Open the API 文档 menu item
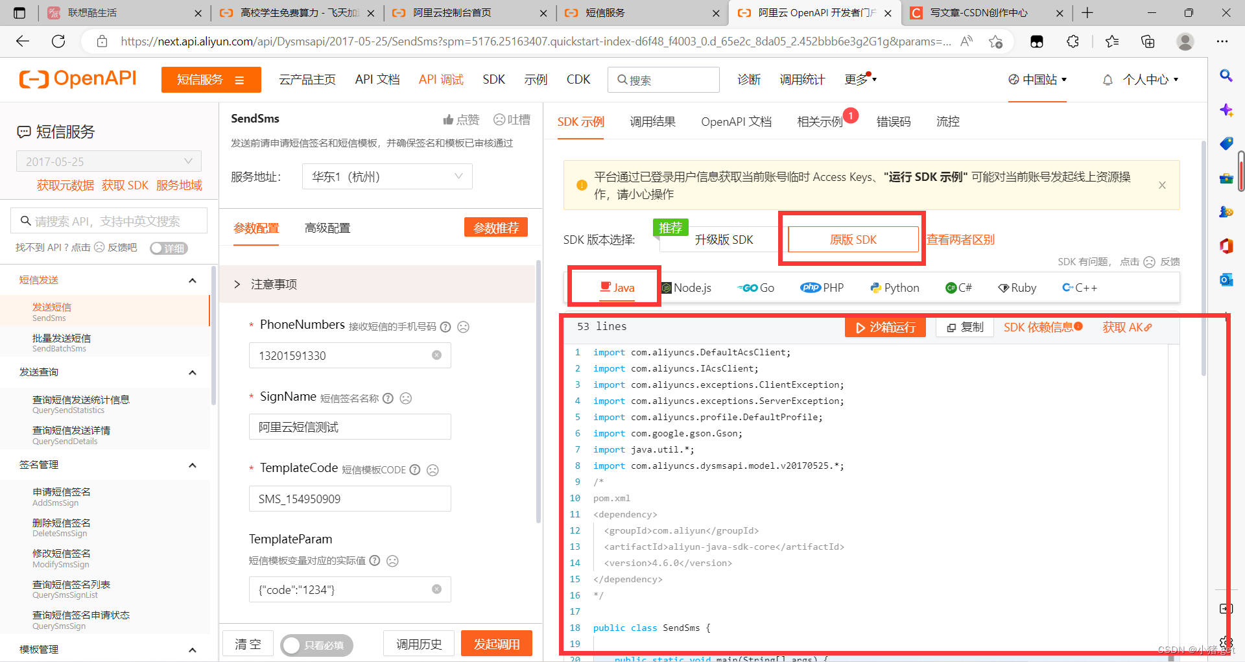Image resolution: width=1245 pixels, height=662 pixels. [377, 80]
